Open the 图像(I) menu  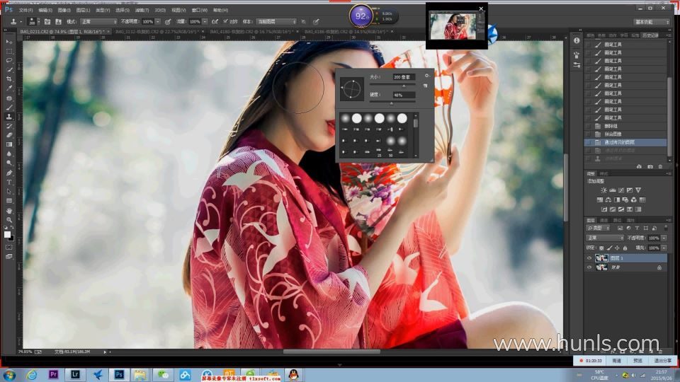click(64, 10)
